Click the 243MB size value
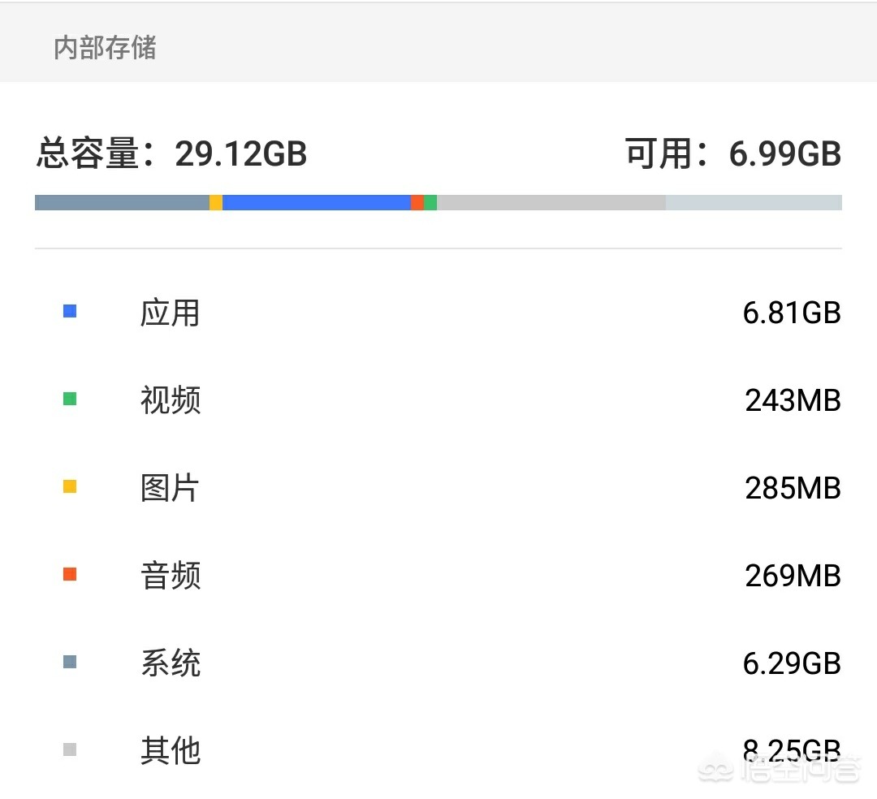Viewport: 877px width, 799px height. pyautogui.click(x=793, y=400)
